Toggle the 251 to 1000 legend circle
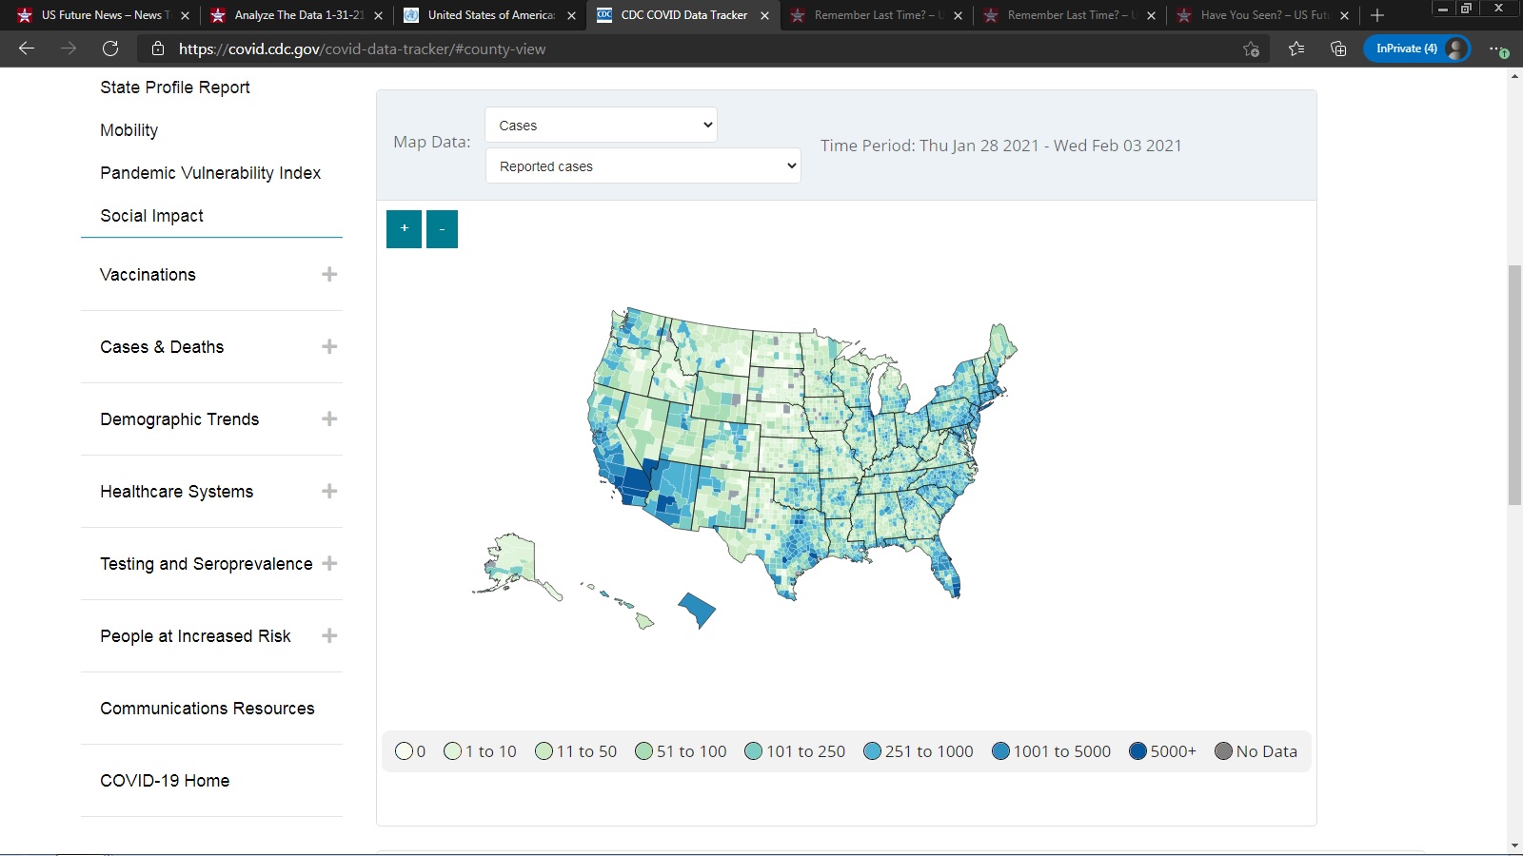Screen dimensions: 1523x856 tap(872, 751)
